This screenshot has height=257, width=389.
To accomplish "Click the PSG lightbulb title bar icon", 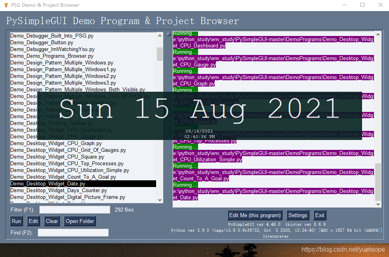I will (6, 5).
